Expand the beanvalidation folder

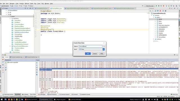click(6, 11)
